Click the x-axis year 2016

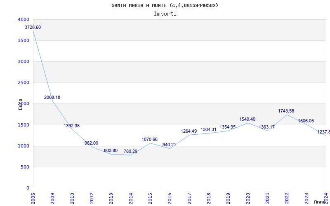point(170,198)
